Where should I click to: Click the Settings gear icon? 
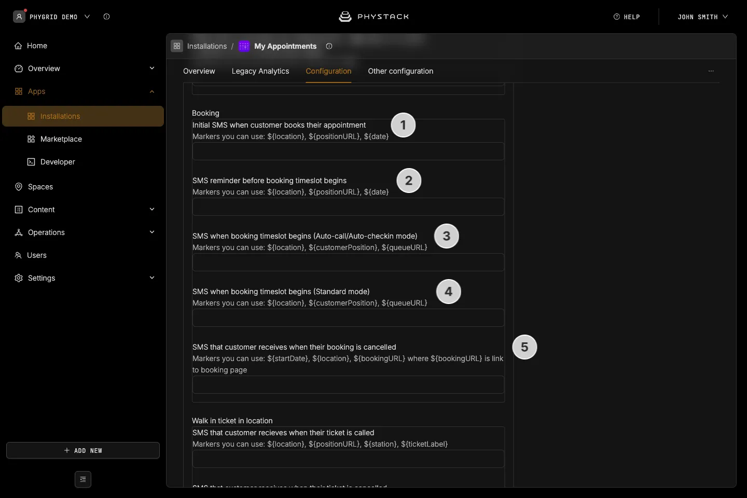[x=19, y=278]
